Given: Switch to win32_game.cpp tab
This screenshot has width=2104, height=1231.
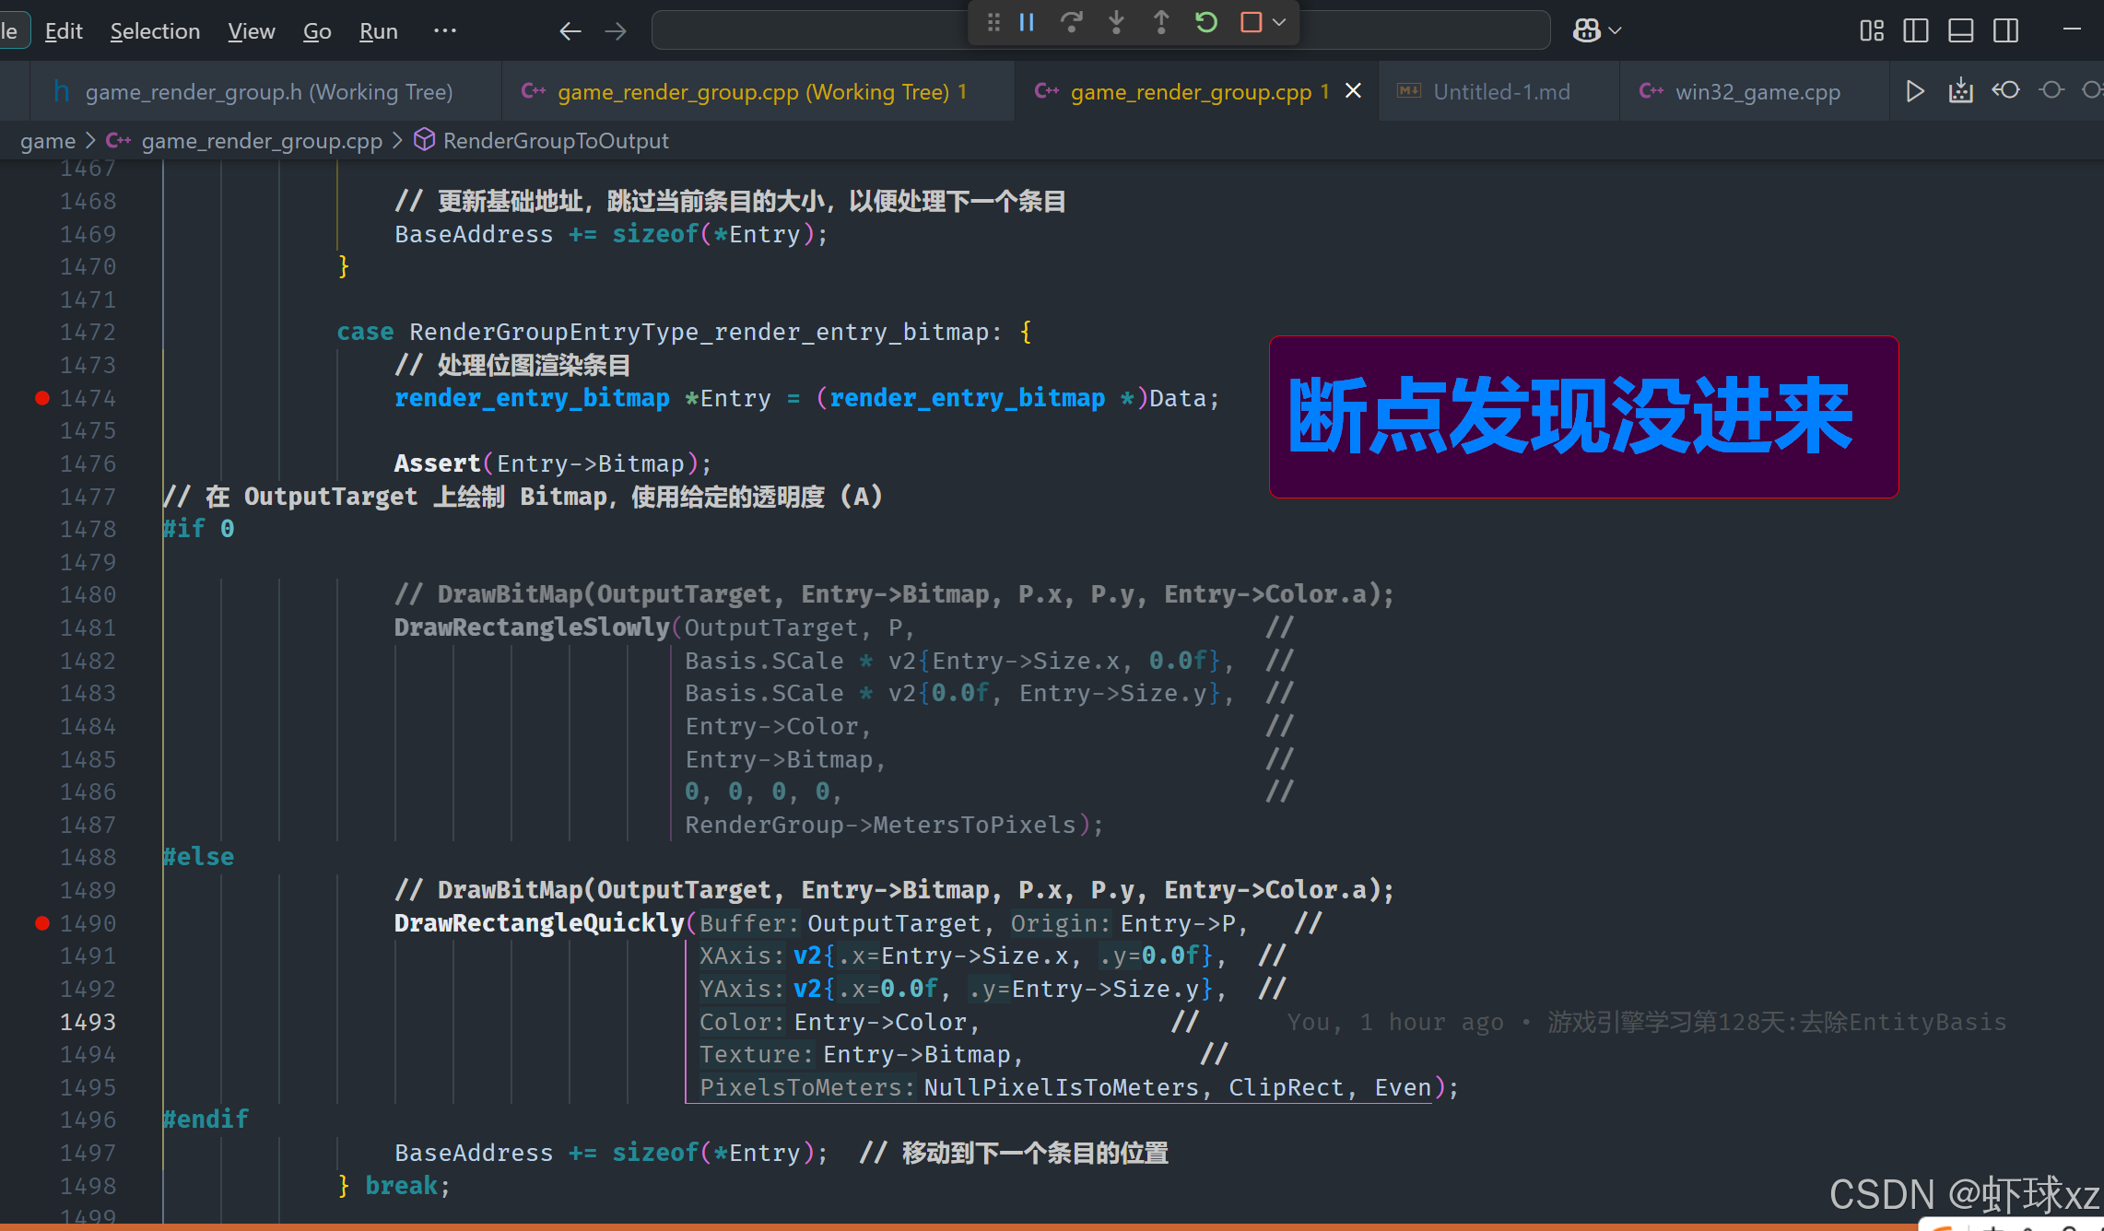Looking at the screenshot, I should 1757,92.
